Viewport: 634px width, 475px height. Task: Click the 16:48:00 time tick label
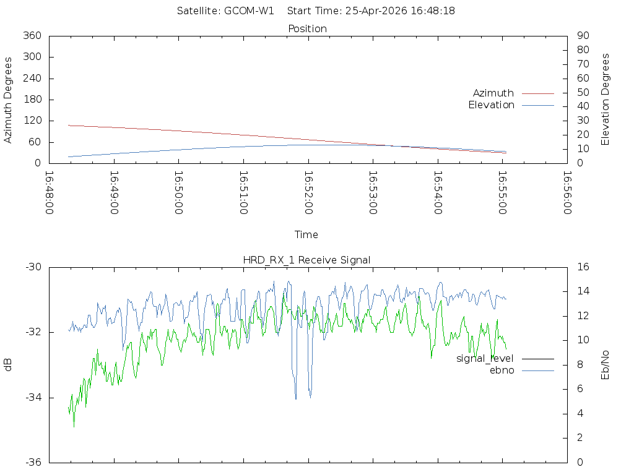50,193
